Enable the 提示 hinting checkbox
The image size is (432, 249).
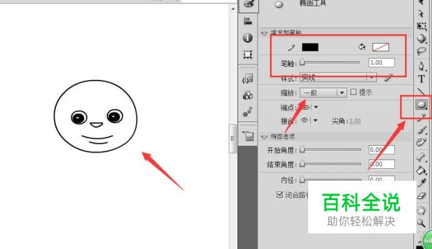tap(353, 92)
